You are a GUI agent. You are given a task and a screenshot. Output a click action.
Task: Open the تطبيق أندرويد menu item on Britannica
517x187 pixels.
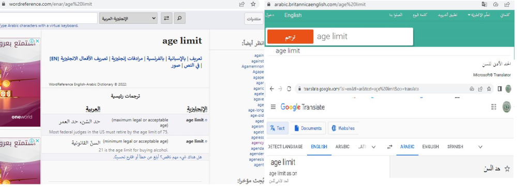pos(447,15)
